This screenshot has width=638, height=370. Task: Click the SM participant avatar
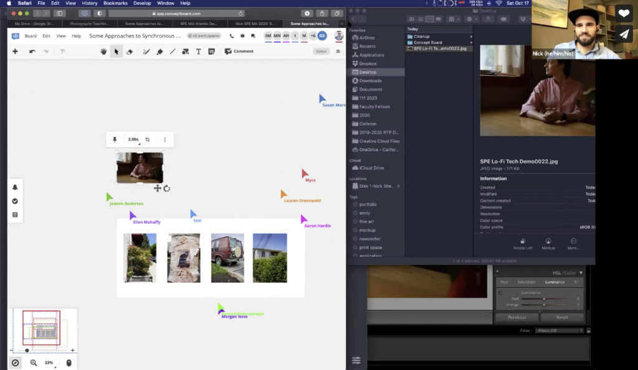268,35
